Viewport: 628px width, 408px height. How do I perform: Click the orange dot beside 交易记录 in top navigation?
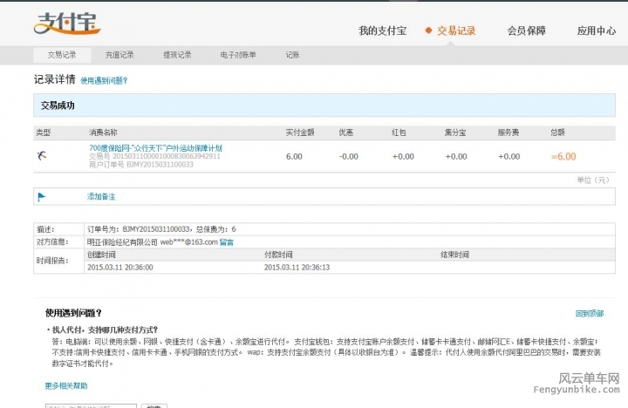tap(428, 31)
